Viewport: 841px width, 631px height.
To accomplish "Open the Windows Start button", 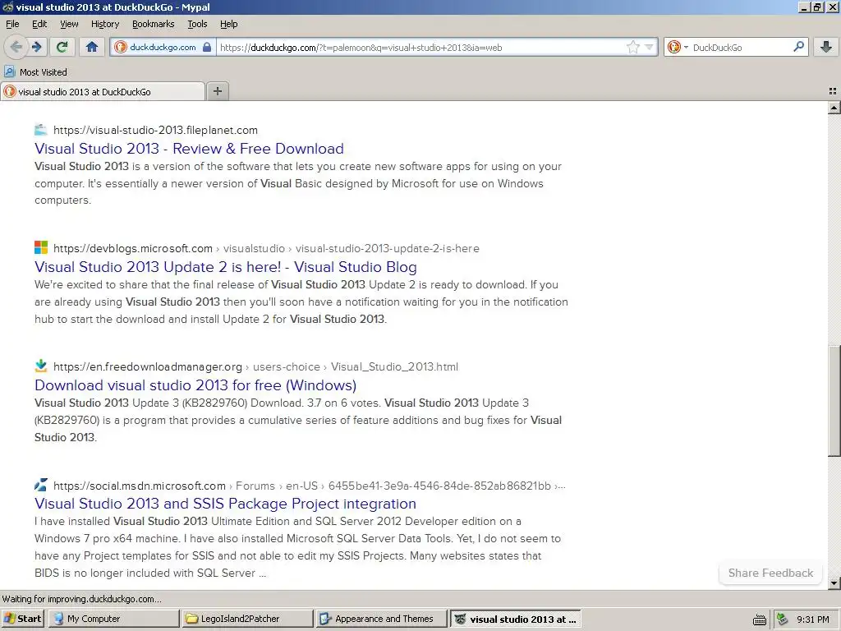I will pyautogui.click(x=22, y=619).
